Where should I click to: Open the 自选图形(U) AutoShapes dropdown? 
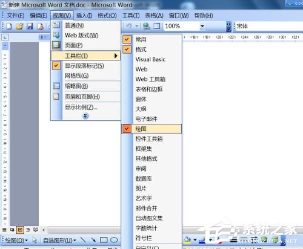click(x=59, y=240)
